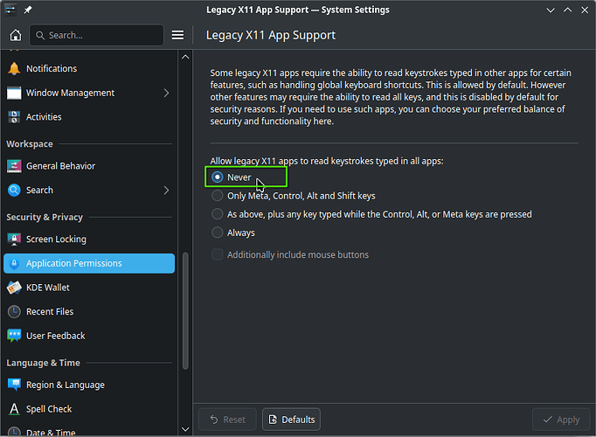Viewport: 596px width, 437px height.
Task: Select the Always radio button
Action: (x=217, y=232)
